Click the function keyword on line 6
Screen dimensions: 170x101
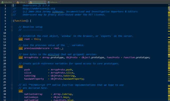click(20, 21)
